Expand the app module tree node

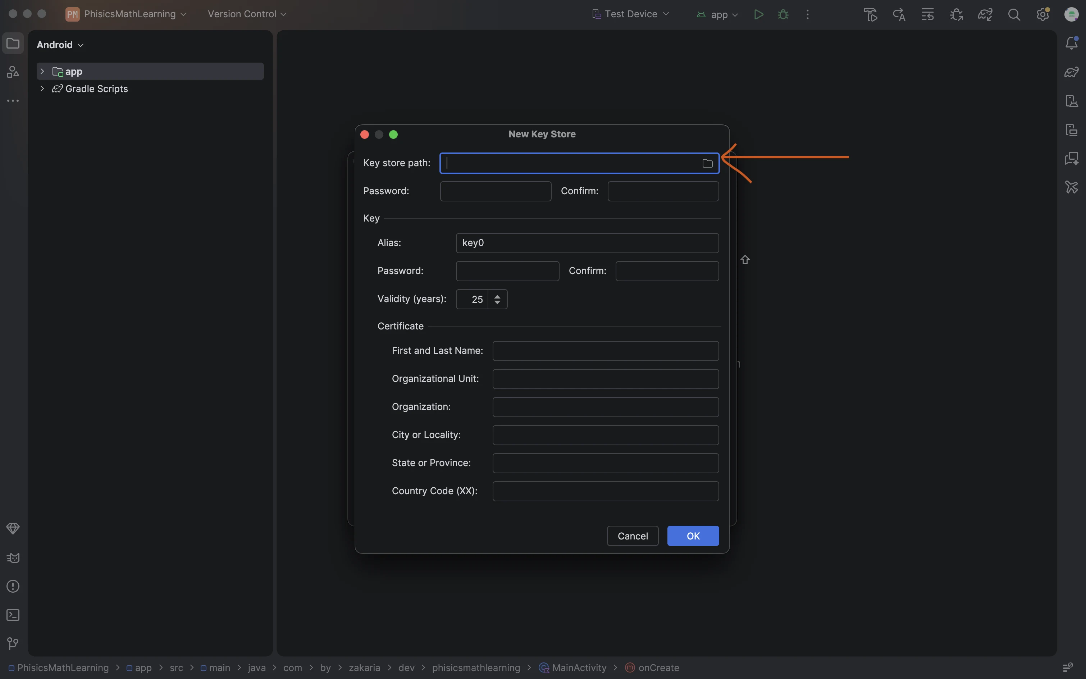(42, 72)
